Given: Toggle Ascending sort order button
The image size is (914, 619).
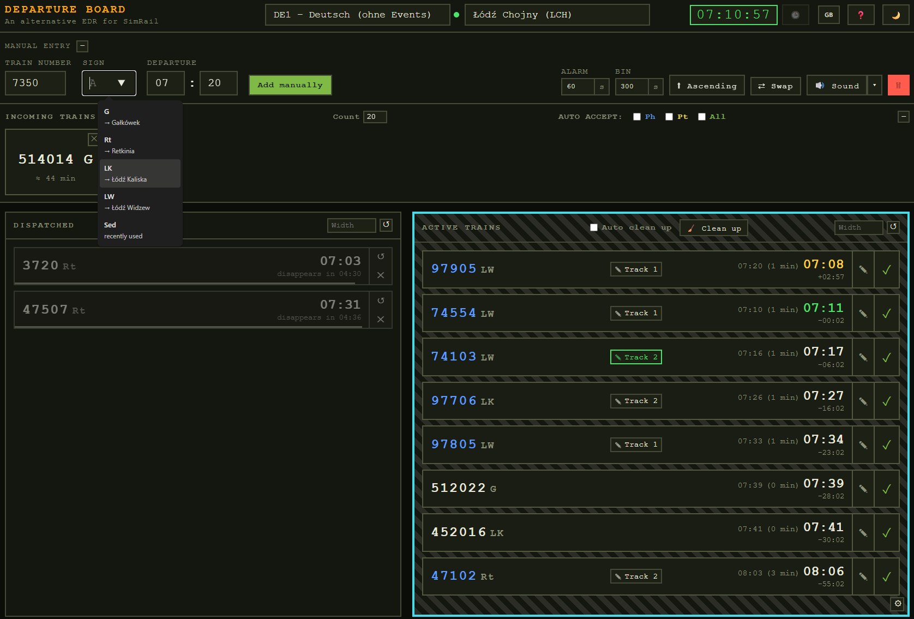Looking at the screenshot, I should 707,86.
